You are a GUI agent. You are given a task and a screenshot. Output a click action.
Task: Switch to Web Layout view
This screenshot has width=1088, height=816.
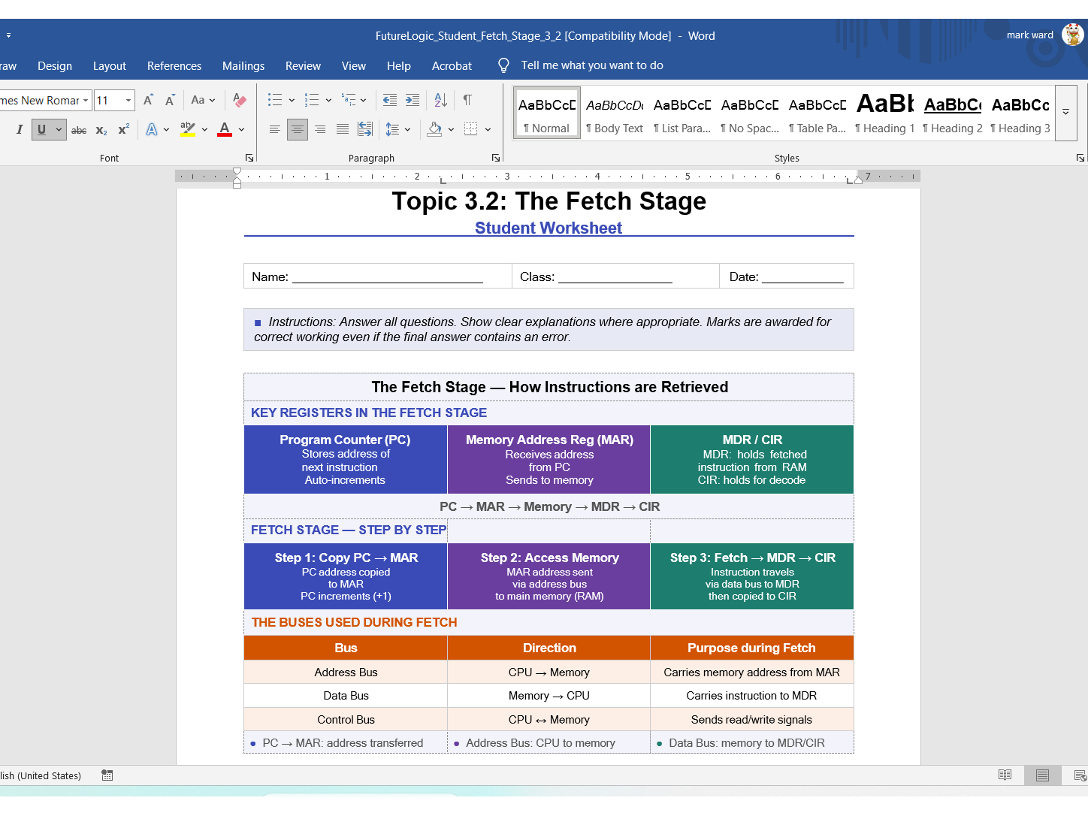[1080, 775]
